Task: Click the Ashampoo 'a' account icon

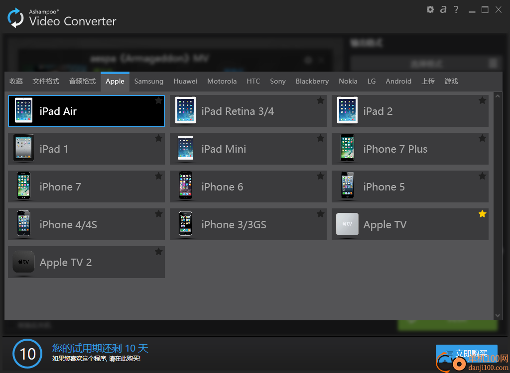Action: [x=443, y=9]
